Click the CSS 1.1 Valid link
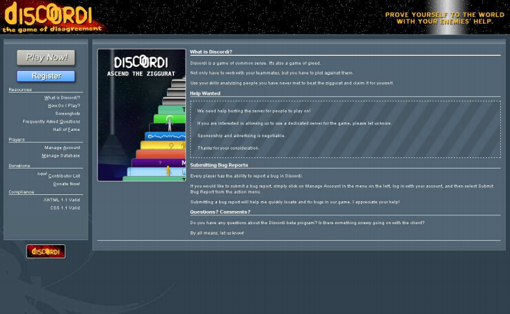The width and height of the screenshot is (510, 314). [65, 207]
